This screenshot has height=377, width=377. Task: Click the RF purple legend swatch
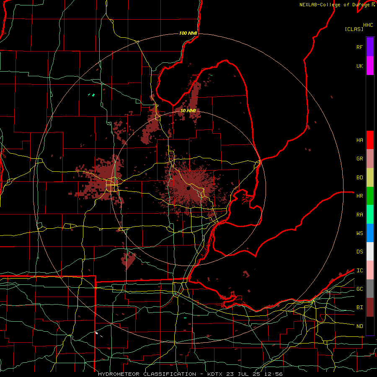370,47
